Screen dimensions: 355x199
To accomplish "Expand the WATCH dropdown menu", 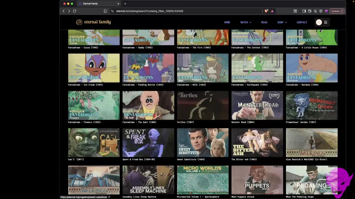I will [246, 22].
